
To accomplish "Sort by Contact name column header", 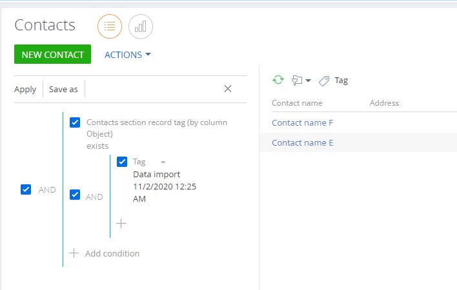I will 297,103.
